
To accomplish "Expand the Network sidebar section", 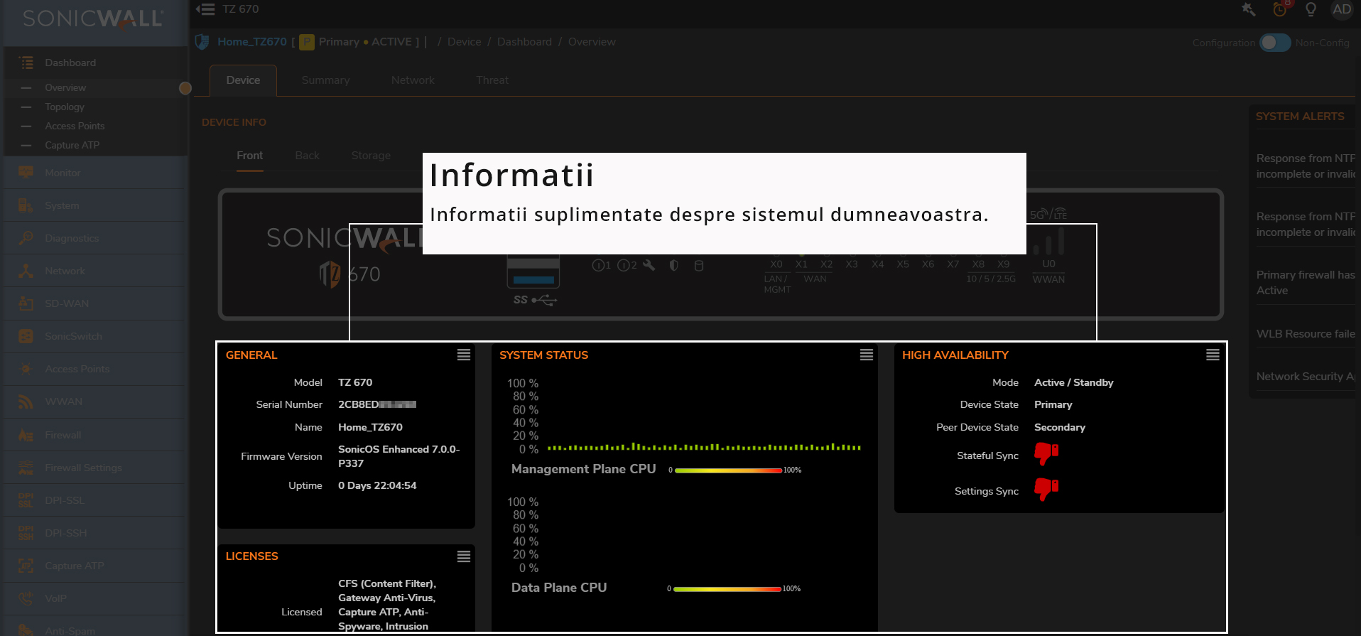I will click(x=95, y=271).
